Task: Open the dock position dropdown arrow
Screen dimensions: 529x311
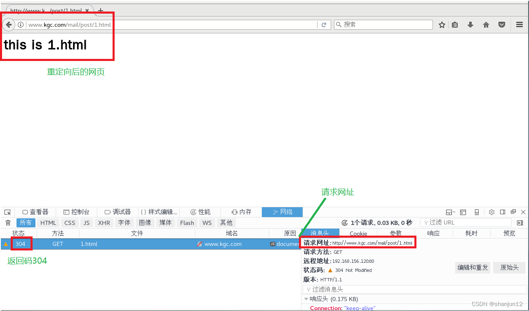Action: 454,212
